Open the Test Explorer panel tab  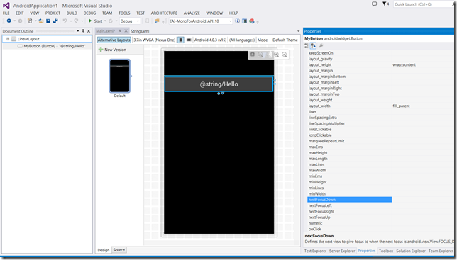(x=315, y=251)
